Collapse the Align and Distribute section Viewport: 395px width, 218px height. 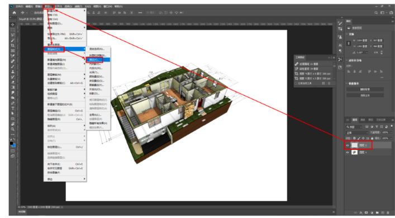[x=347, y=60]
